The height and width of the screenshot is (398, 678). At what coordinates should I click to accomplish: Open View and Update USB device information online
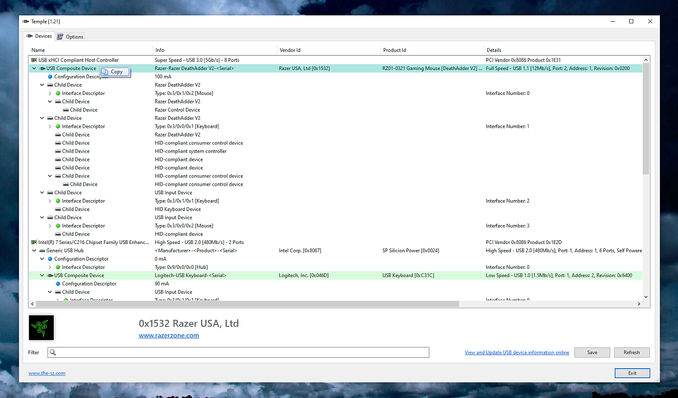click(x=517, y=353)
